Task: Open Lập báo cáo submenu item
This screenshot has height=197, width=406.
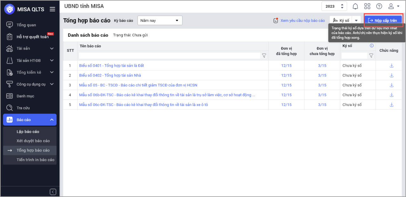Action: tap(28, 132)
